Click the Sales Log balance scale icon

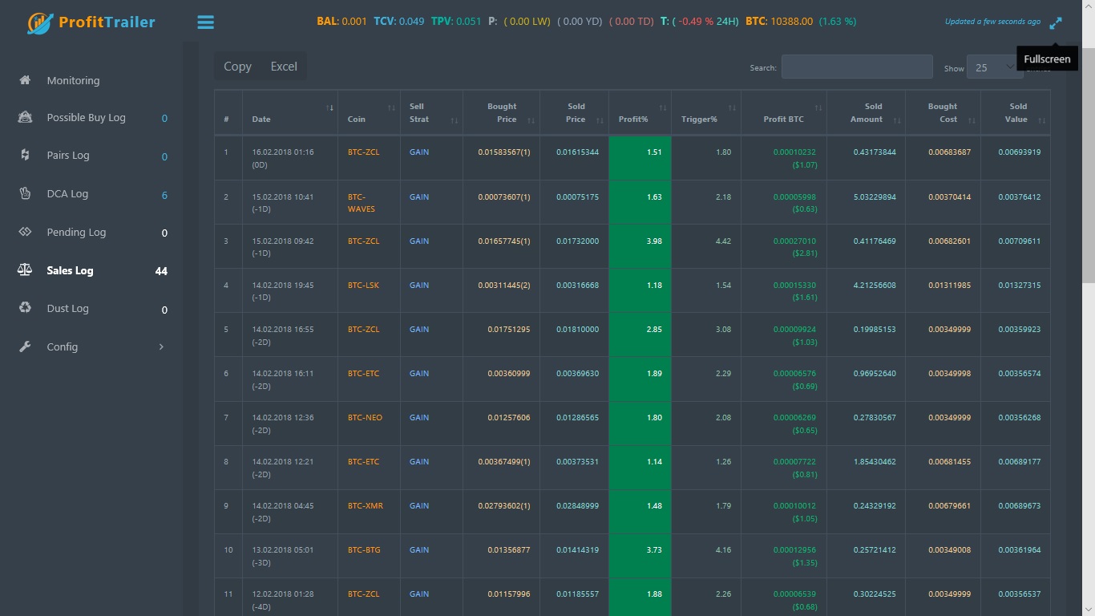tap(25, 270)
